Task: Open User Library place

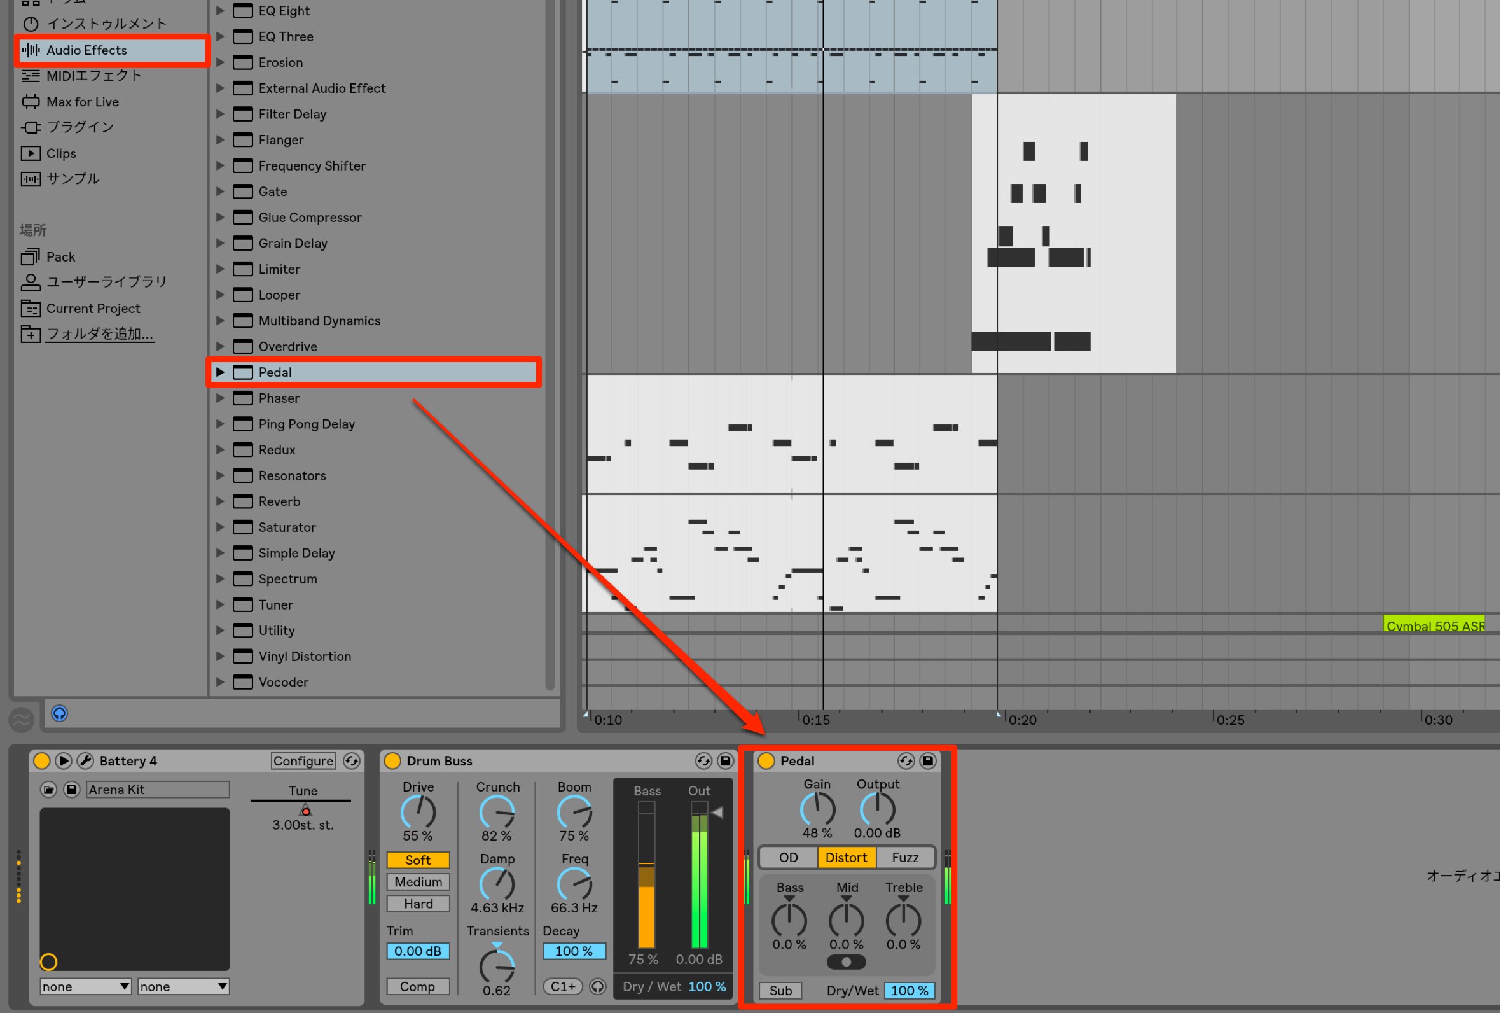Action: click(x=94, y=283)
